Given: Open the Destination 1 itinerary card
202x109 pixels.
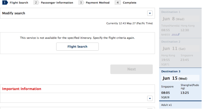Looking at the screenshot, I should pos(180,23).
